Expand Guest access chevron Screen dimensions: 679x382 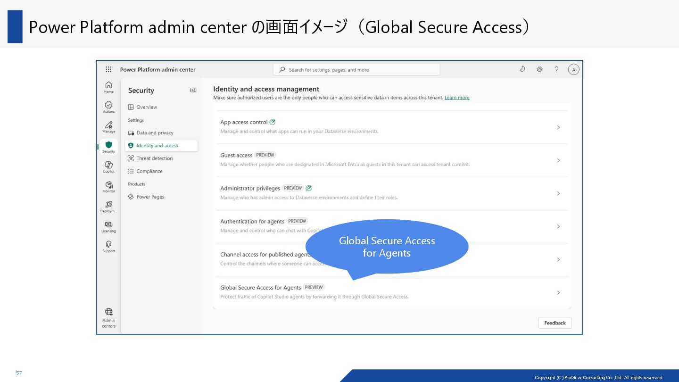pos(558,160)
